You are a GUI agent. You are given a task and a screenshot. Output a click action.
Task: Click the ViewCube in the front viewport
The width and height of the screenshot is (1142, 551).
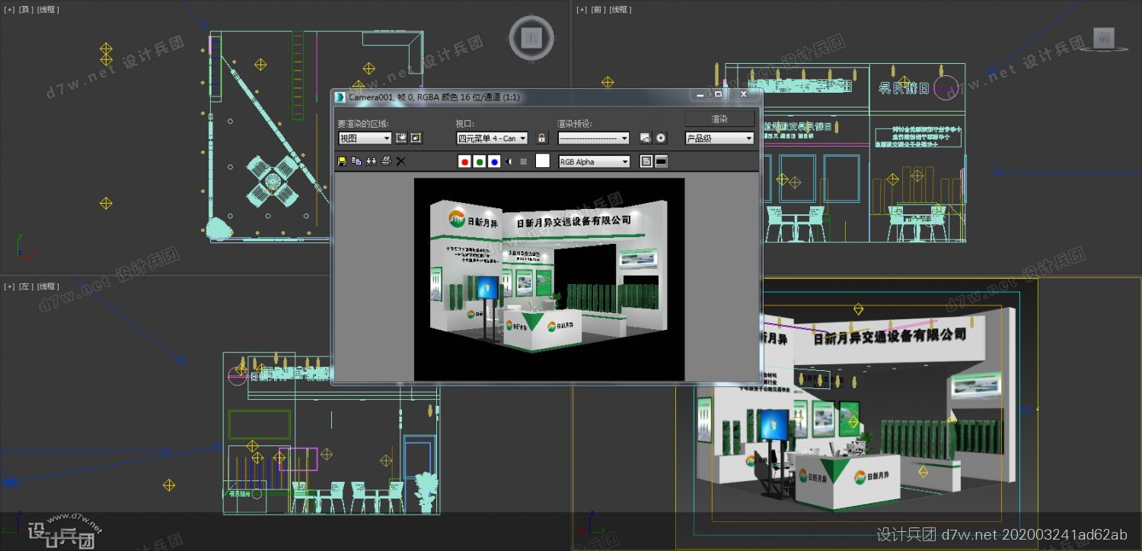click(x=1102, y=37)
